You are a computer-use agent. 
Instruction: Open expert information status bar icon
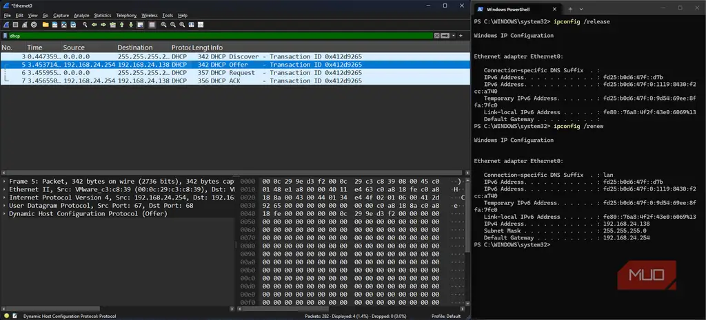coord(6,316)
